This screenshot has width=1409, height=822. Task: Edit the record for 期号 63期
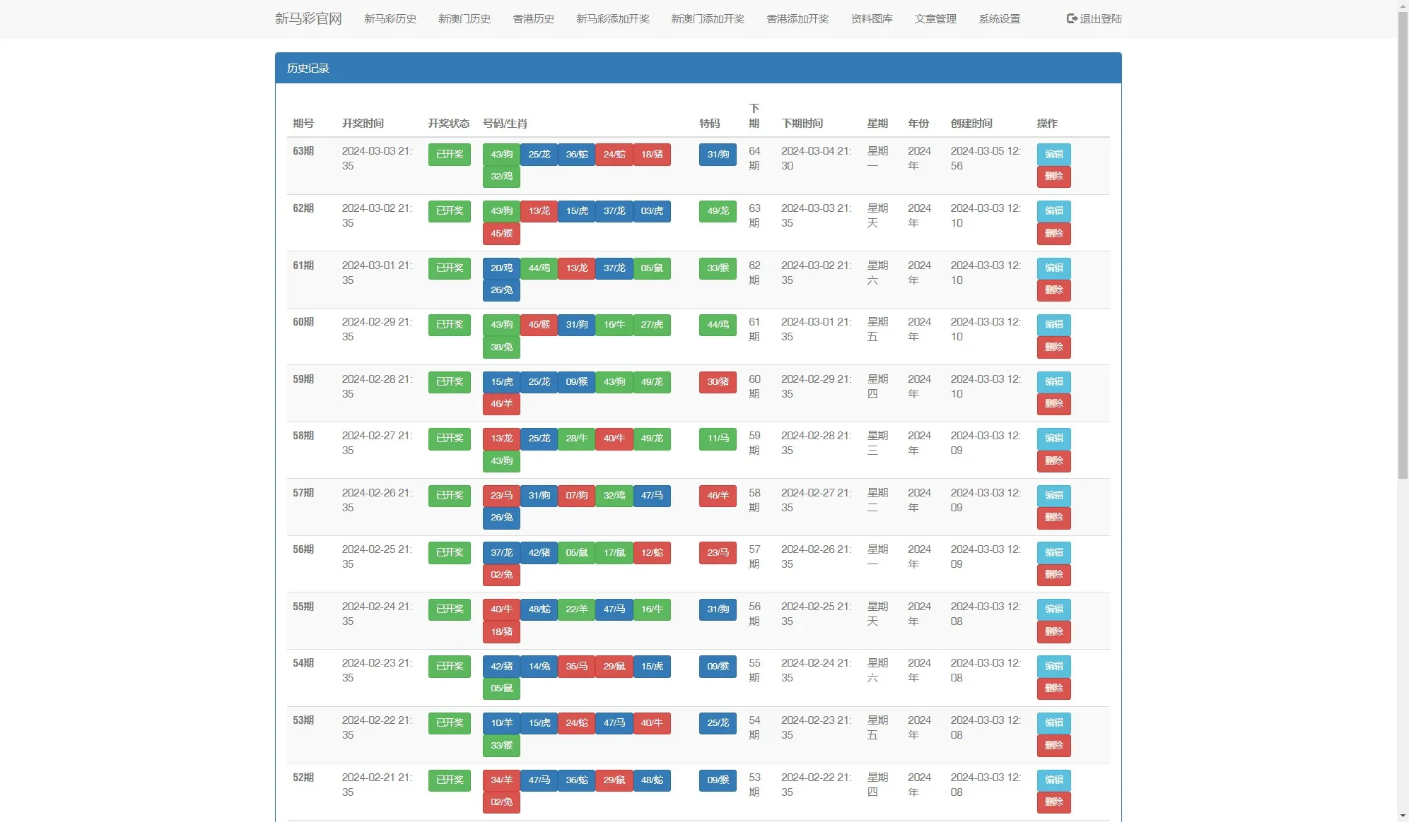[1054, 155]
